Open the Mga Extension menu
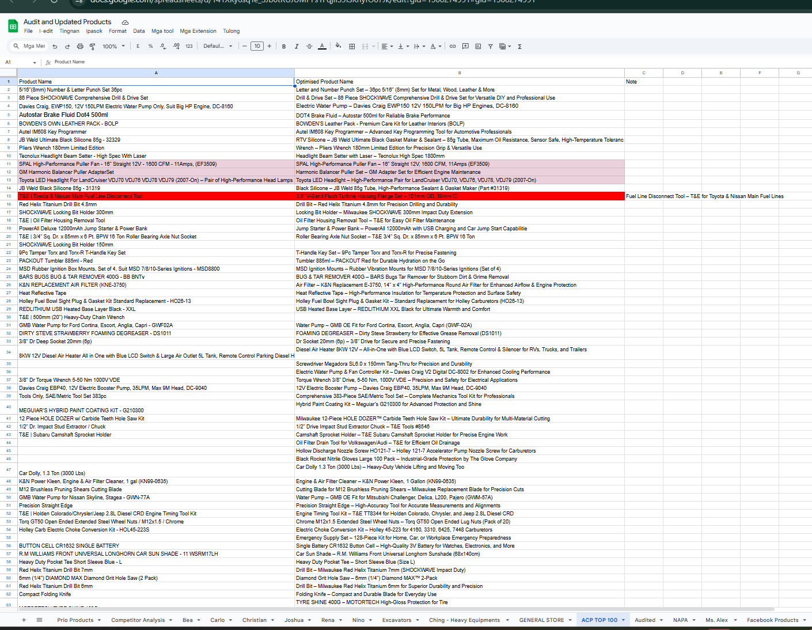This screenshot has width=812, height=630. coord(198,31)
